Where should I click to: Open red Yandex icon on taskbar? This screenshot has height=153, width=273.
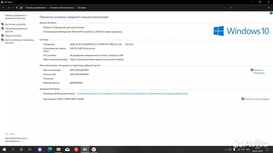[x=76, y=149]
